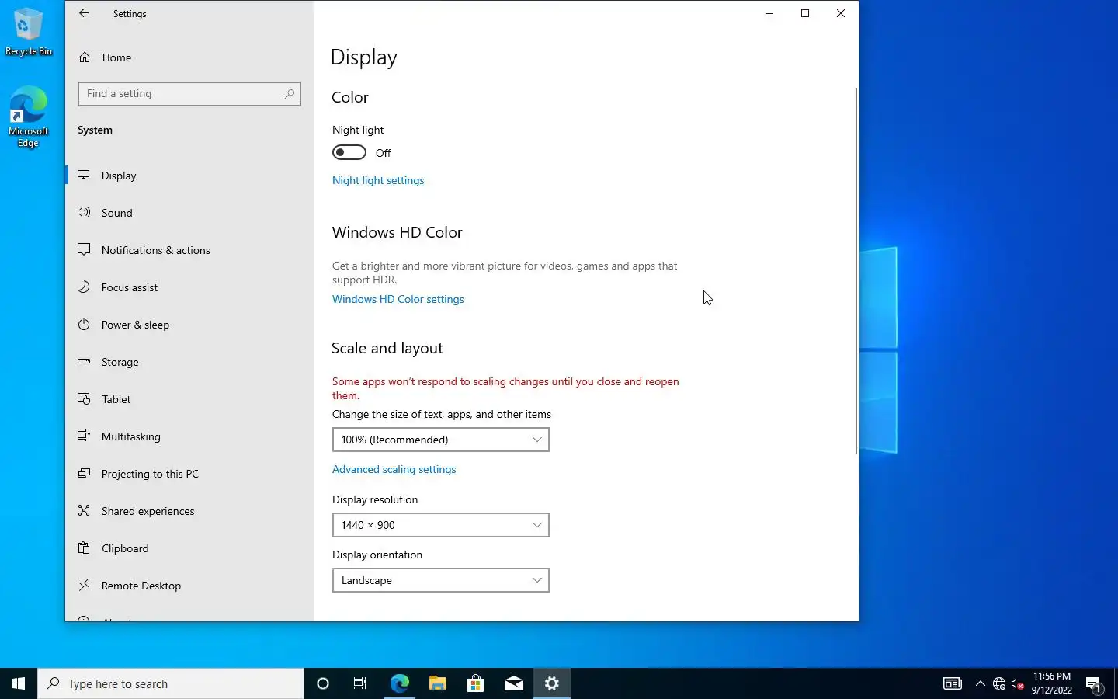
Task: Open Task View on the taskbar
Action: coord(360,683)
